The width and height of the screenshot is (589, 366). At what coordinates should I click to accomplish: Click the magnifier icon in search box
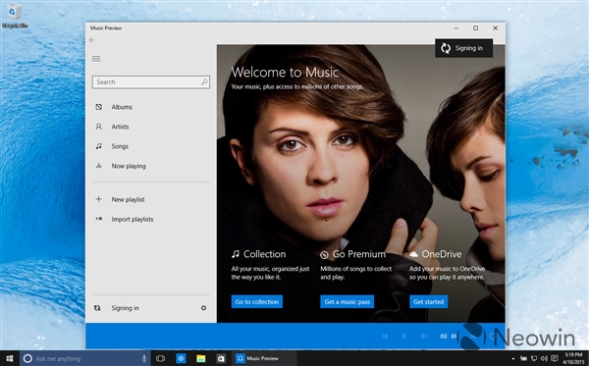click(204, 81)
